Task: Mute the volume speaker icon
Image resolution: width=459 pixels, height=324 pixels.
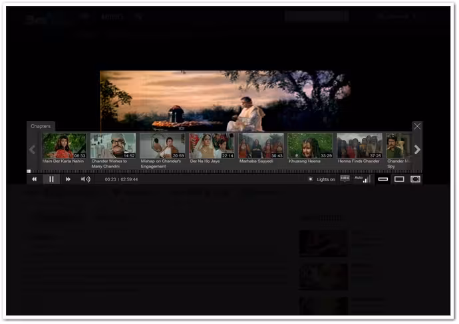Action: point(85,179)
